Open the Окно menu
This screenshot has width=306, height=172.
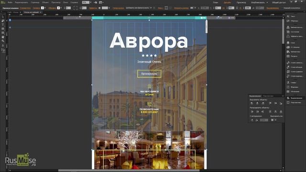coord(66,2)
